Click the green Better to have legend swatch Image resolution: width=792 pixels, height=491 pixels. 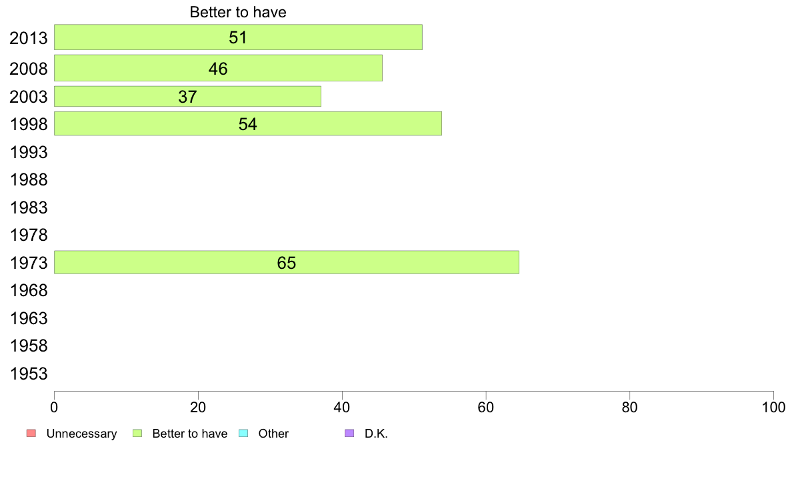137,434
